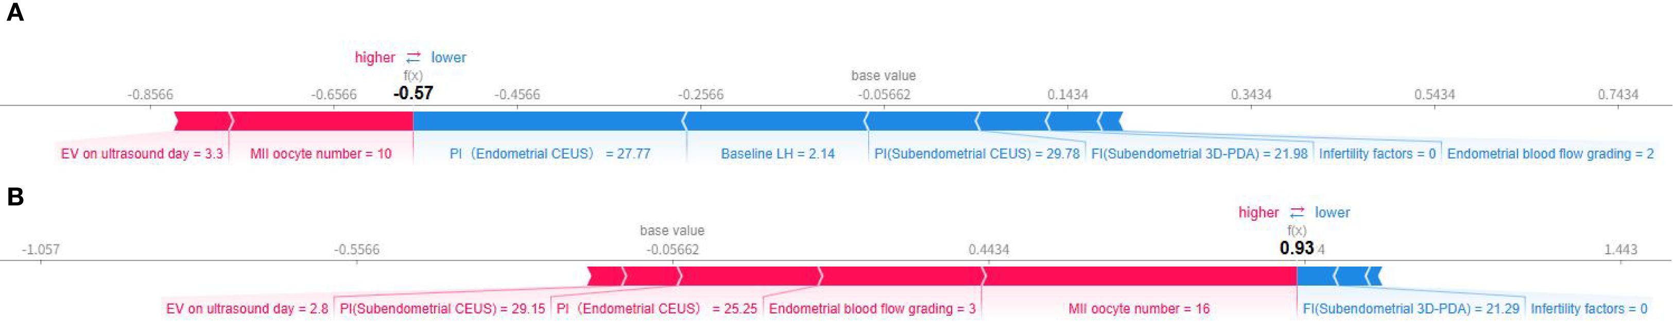This screenshot has width=1673, height=336.
Task: Click the 'higher' label in panel A
Action: [375, 58]
